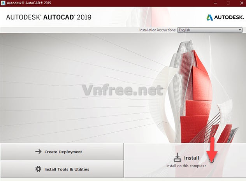Viewport: 246px width, 181px height.
Task: Click the 'Installation instructions:' label
Action: pyautogui.click(x=158, y=30)
